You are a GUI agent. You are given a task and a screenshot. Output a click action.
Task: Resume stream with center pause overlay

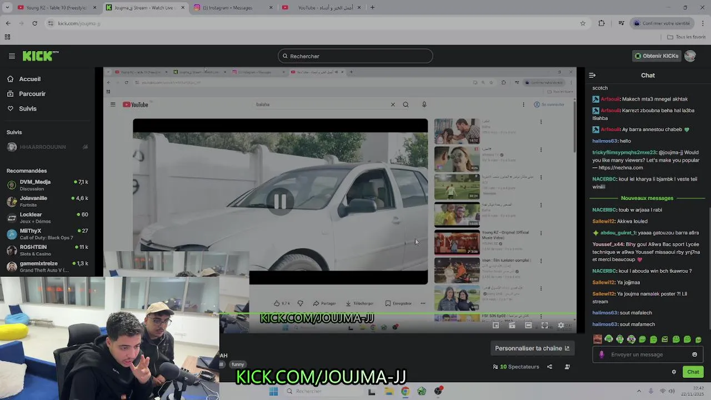pos(280,201)
